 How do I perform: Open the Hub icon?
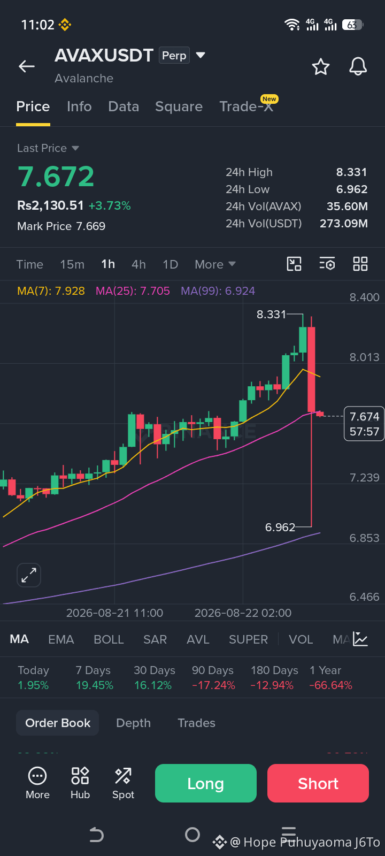(x=80, y=783)
